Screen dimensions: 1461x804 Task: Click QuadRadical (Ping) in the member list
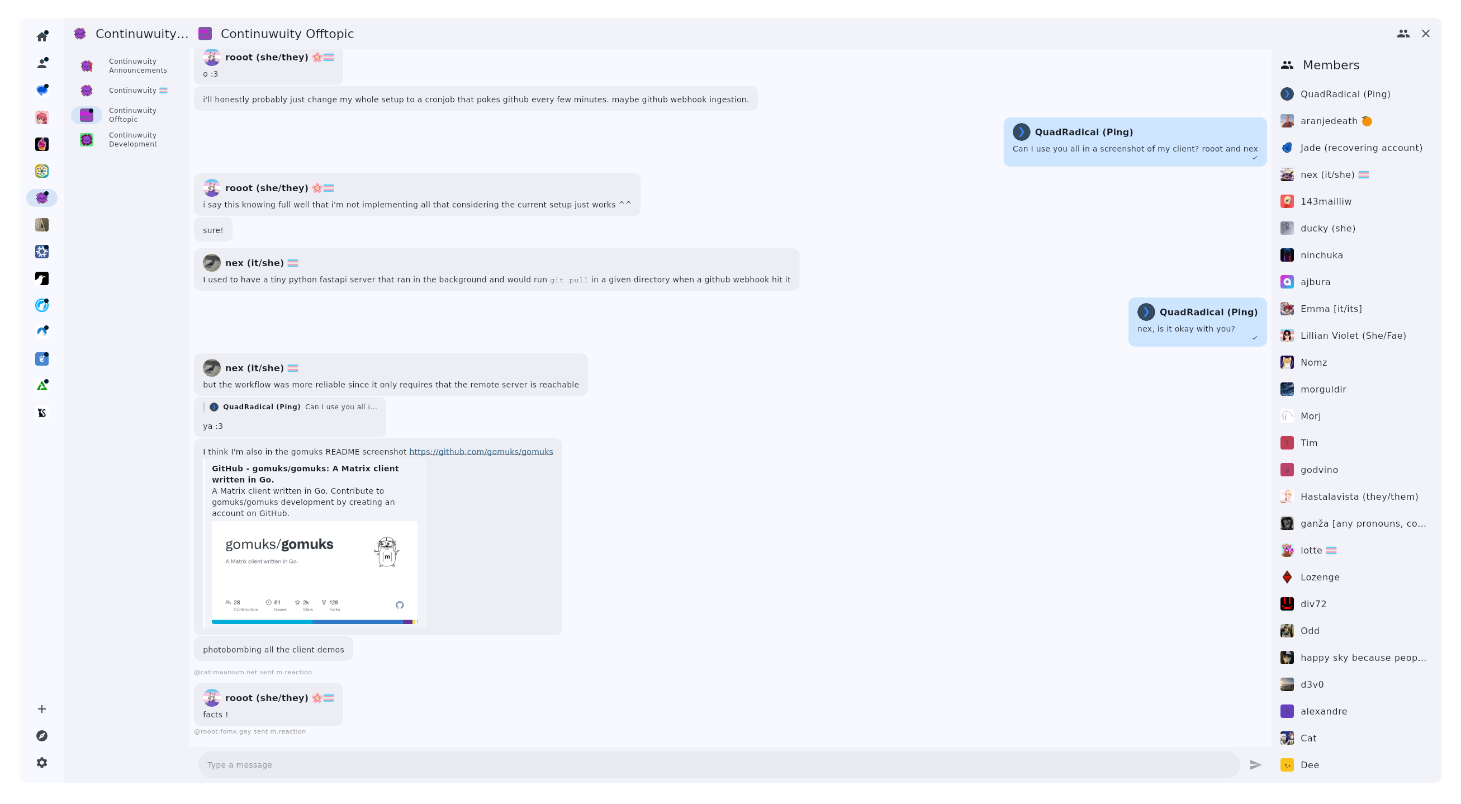1345,93
